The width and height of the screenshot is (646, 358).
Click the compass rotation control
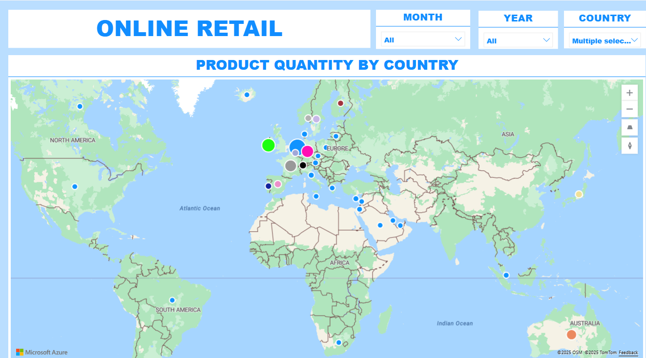629,145
